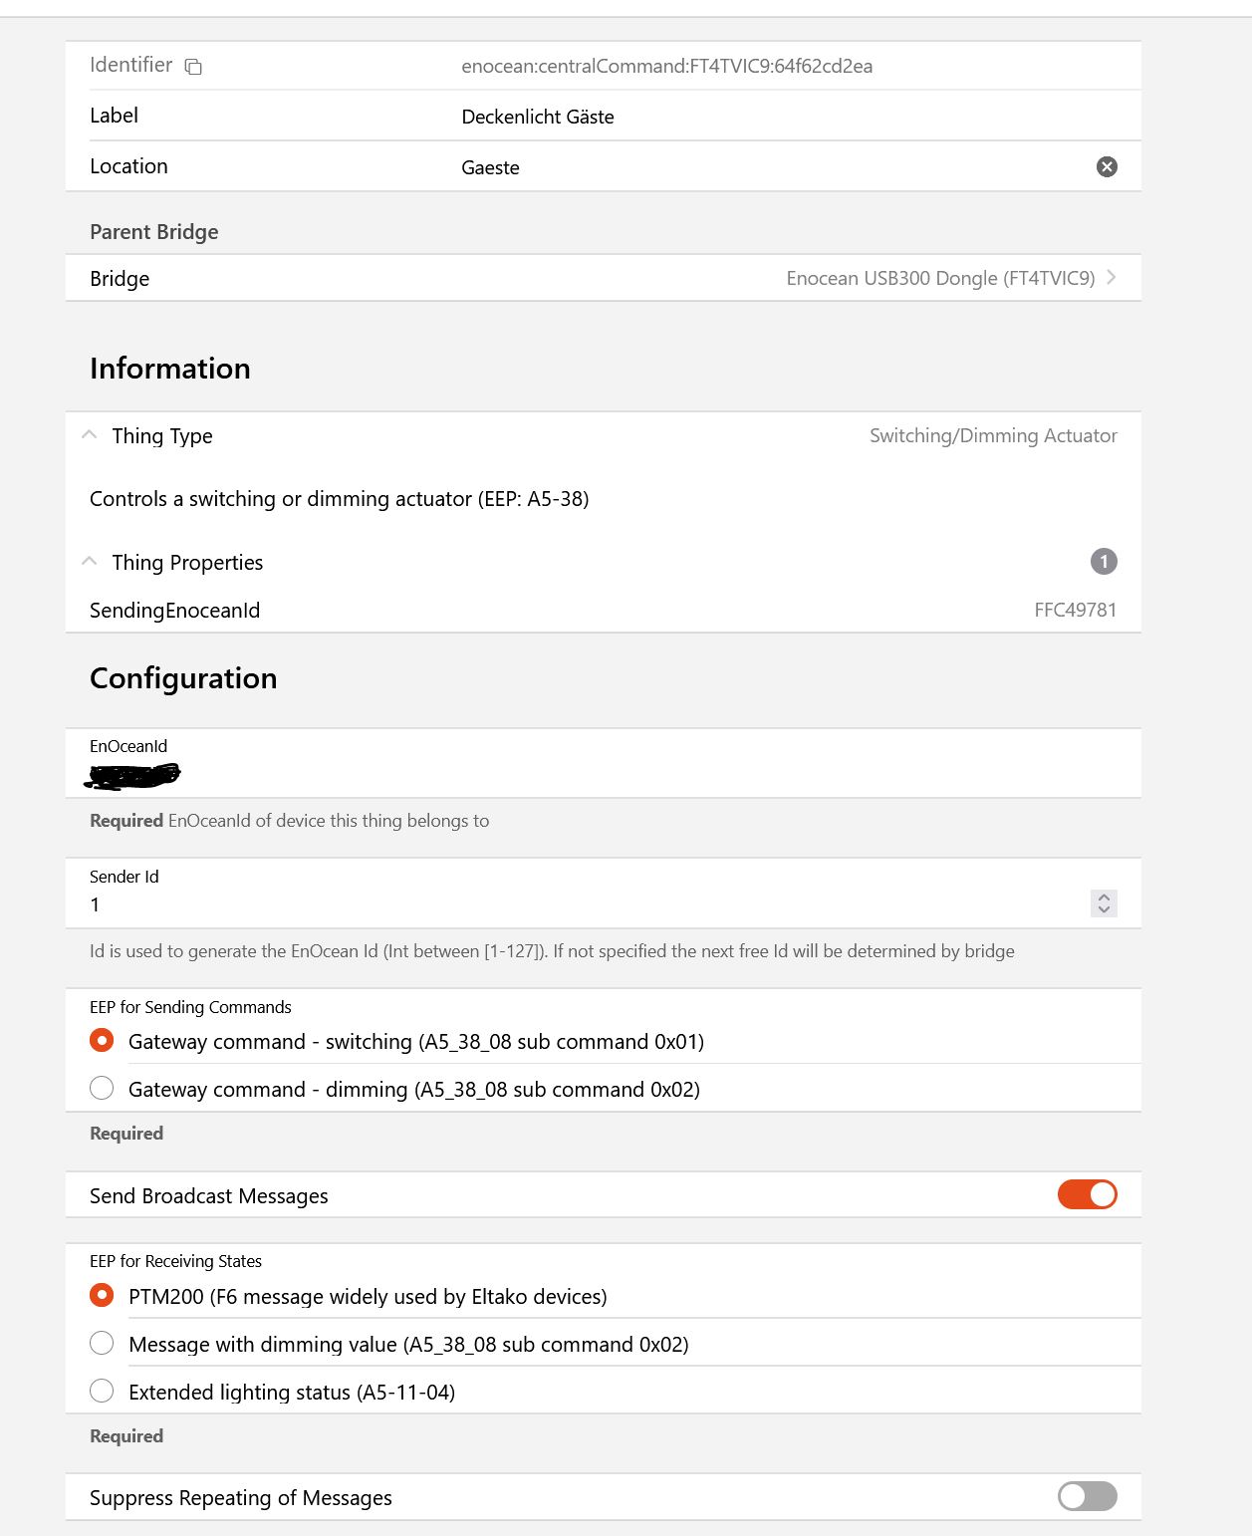Select Message with dimming value option
This screenshot has height=1536, width=1252.
click(102, 1343)
